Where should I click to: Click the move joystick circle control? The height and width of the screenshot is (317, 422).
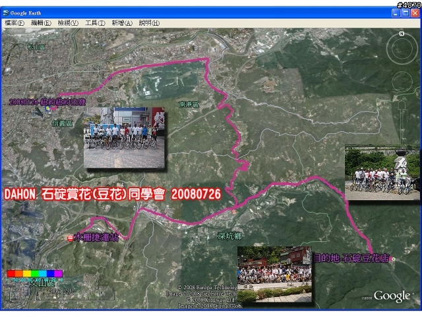click(x=402, y=81)
